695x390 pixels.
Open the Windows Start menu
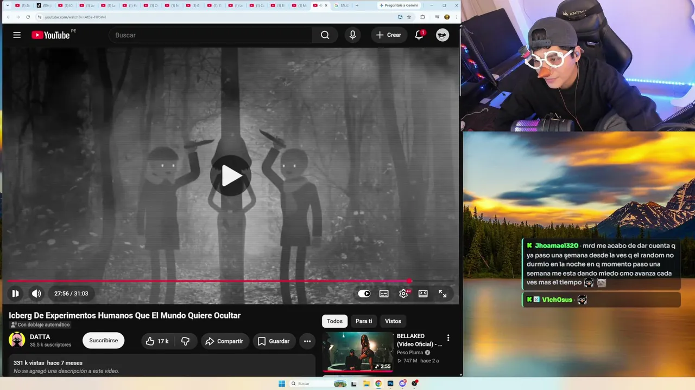[x=282, y=383]
